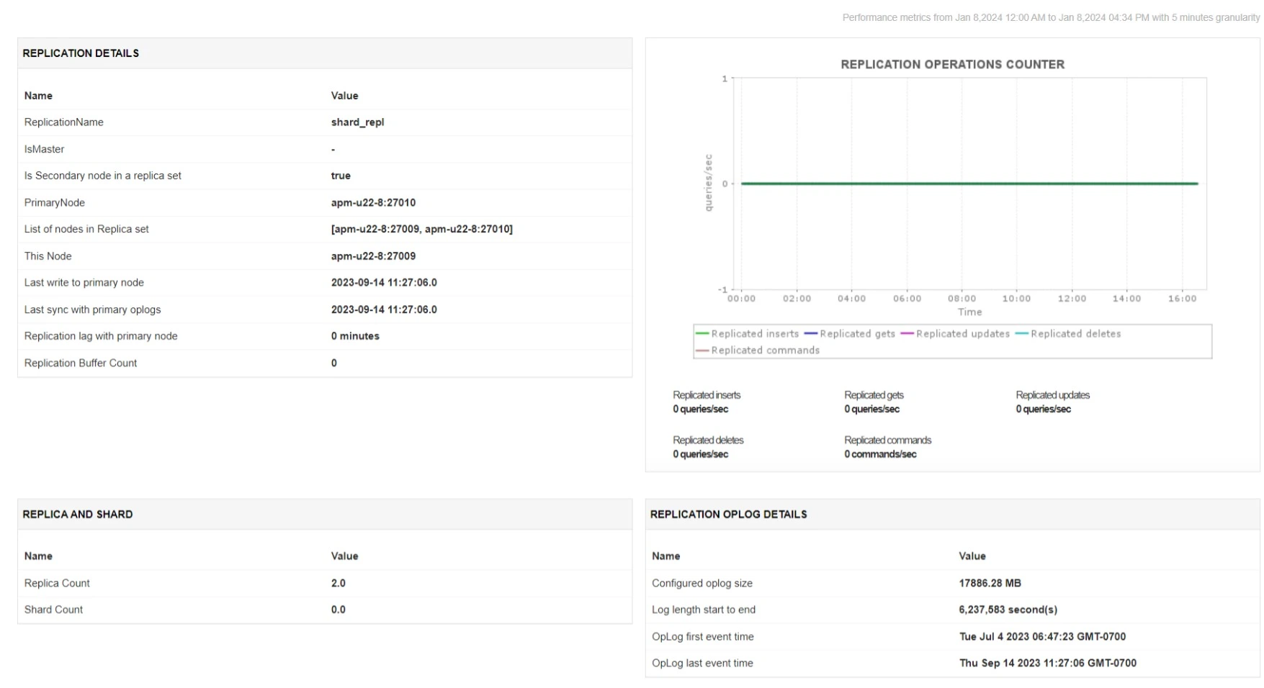Click the REPLICATION OPLOG DETAILS panel header
This screenshot has height=688, width=1264.
(730, 514)
